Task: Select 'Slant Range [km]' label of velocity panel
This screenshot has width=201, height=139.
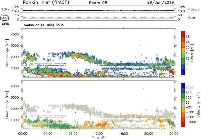Action: coord(7,105)
